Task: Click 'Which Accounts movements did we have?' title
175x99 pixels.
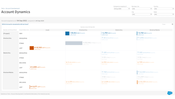Action: [x=15, y=24]
